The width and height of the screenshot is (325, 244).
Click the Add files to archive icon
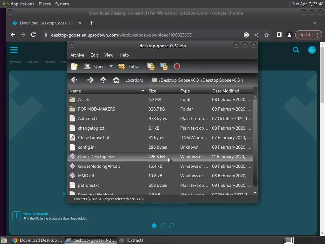tap(151, 66)
